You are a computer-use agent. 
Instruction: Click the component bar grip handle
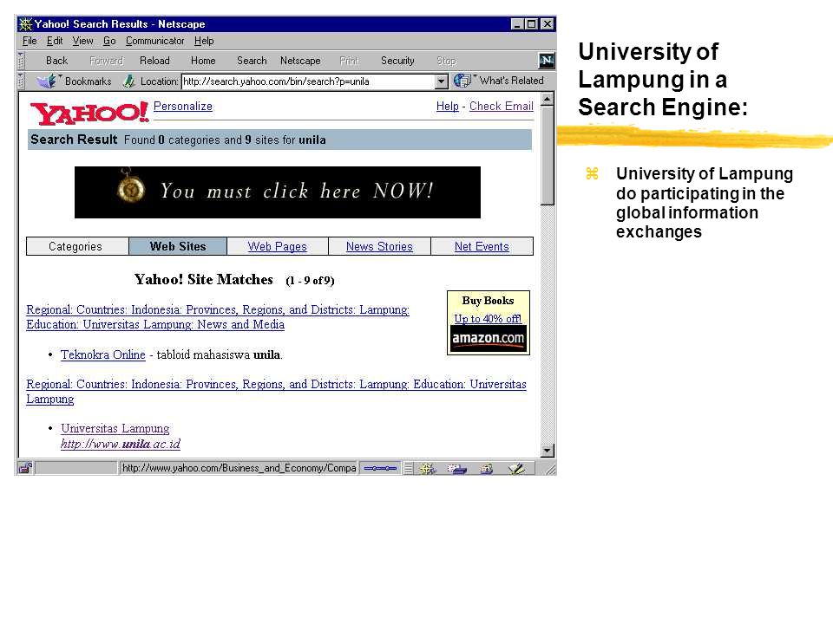[408, 469]
